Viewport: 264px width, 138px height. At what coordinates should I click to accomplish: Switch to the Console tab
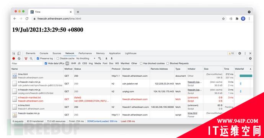(x=44, y=53)
